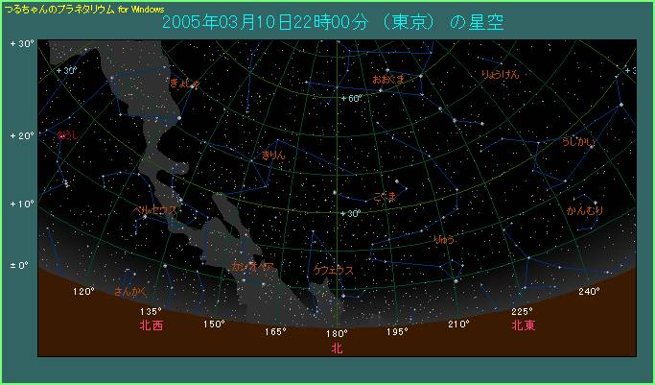Screen dimensions: 655x385
Task: Click the りゅう constellation label
Action: tap(444, 239)
